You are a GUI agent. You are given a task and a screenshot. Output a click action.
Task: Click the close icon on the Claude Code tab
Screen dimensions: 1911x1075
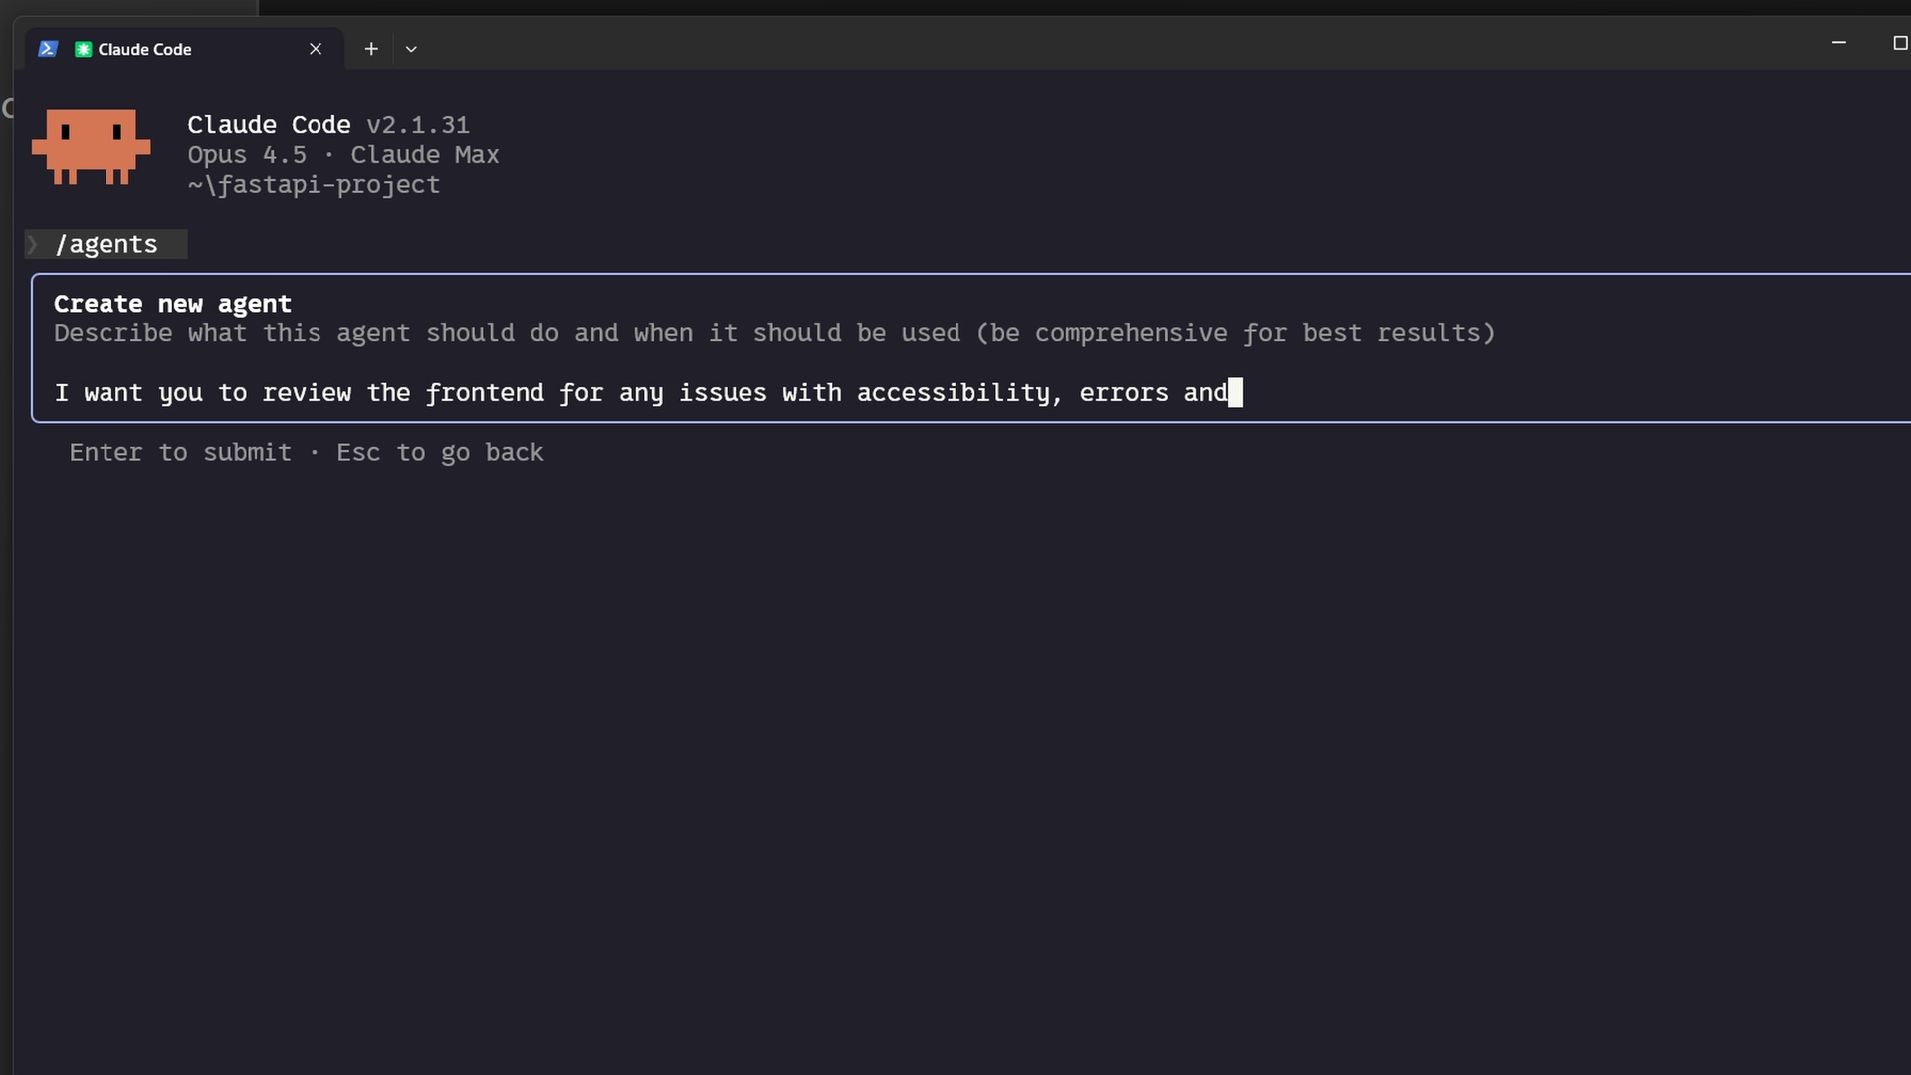(x=316, y=48)
